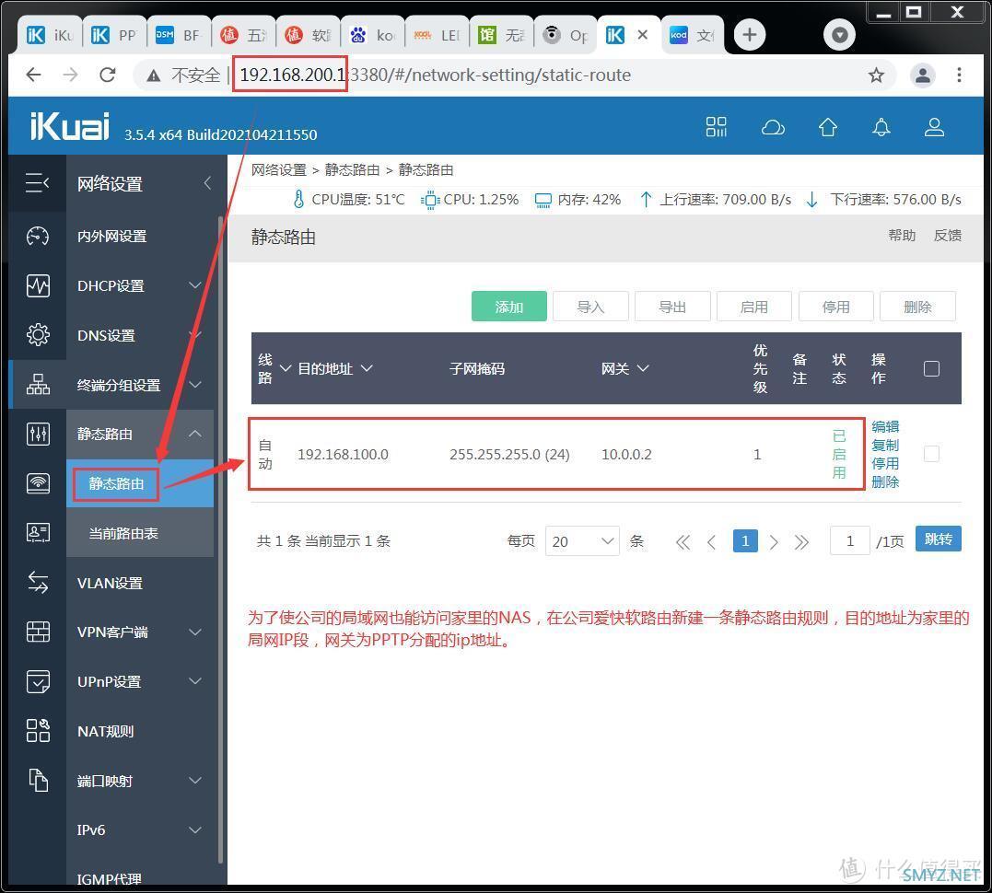Screen dimensions: 992x893
Task: Go back to previous page in browser
Action: [33, 75]
